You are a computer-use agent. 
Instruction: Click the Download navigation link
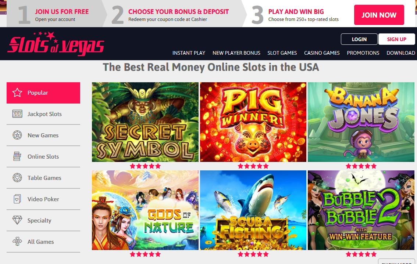coord(401,53)
